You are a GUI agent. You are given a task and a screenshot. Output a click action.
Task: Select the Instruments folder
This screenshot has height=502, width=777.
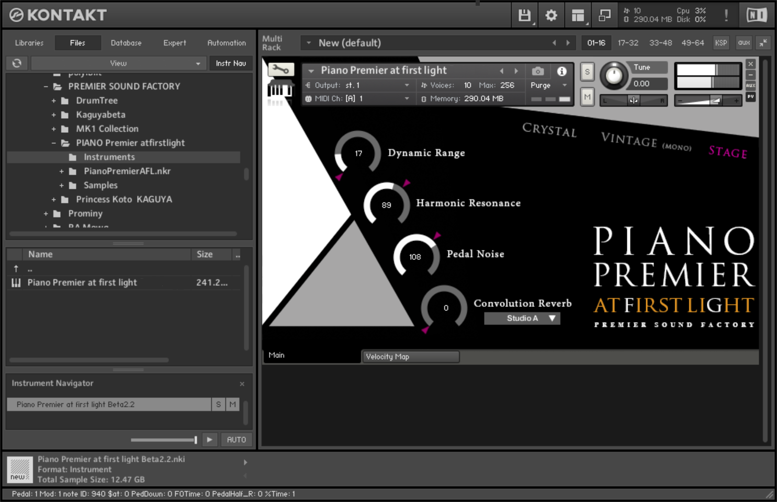123,157
